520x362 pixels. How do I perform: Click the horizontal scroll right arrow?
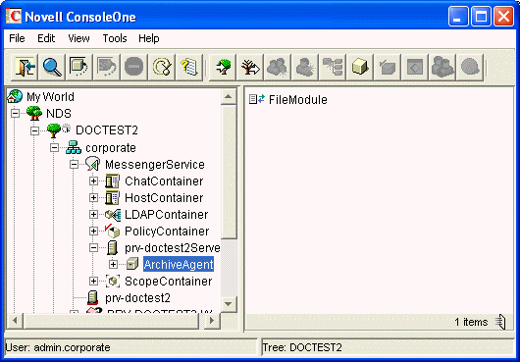(x=212, y=320)
